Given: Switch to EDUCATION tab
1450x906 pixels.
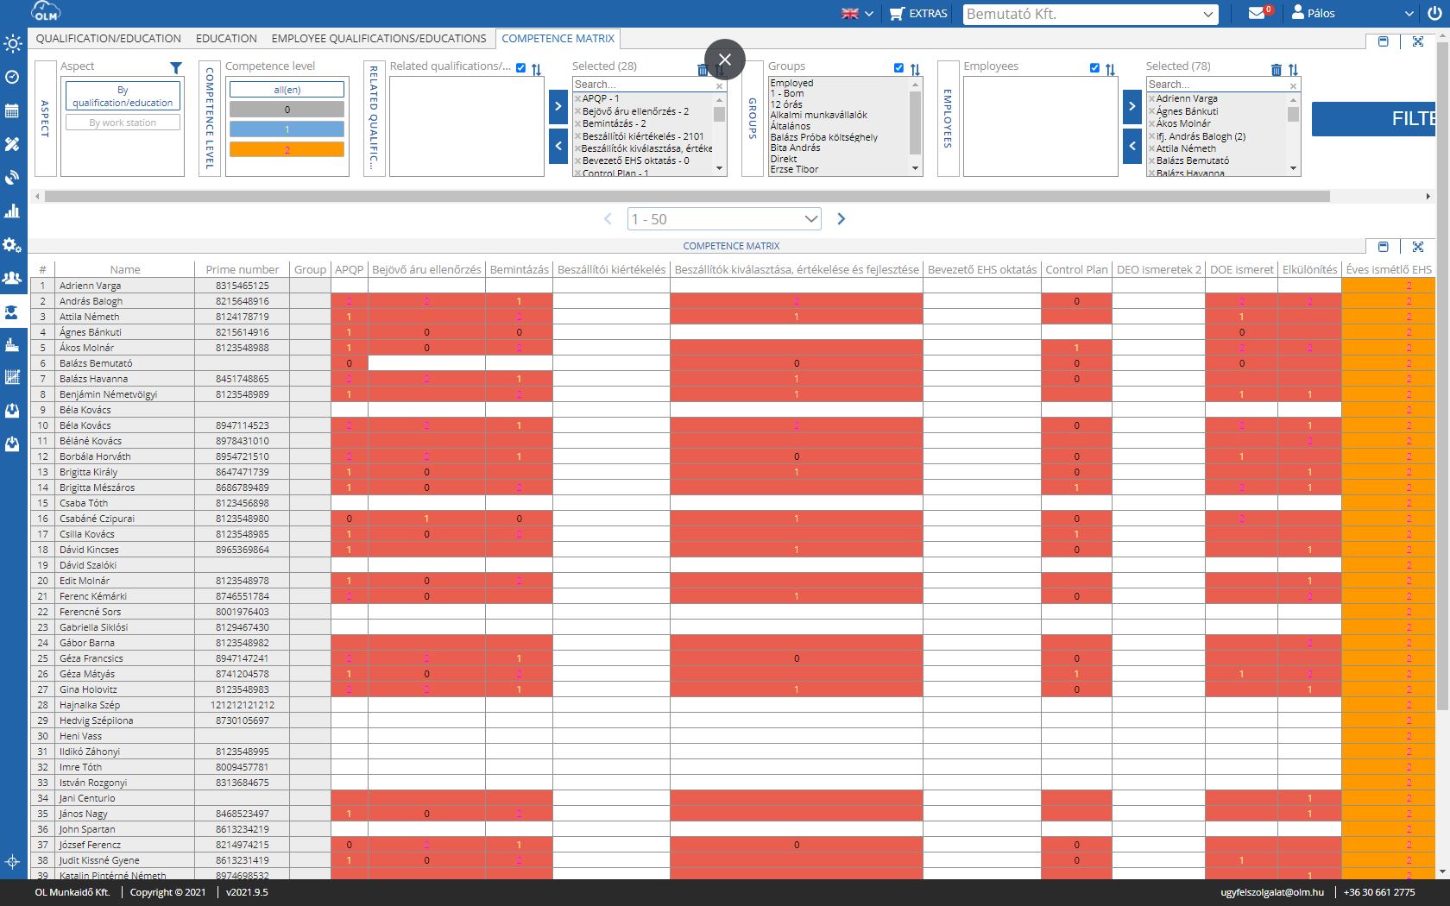Looking at the screenshot, I should click(226, 39).
